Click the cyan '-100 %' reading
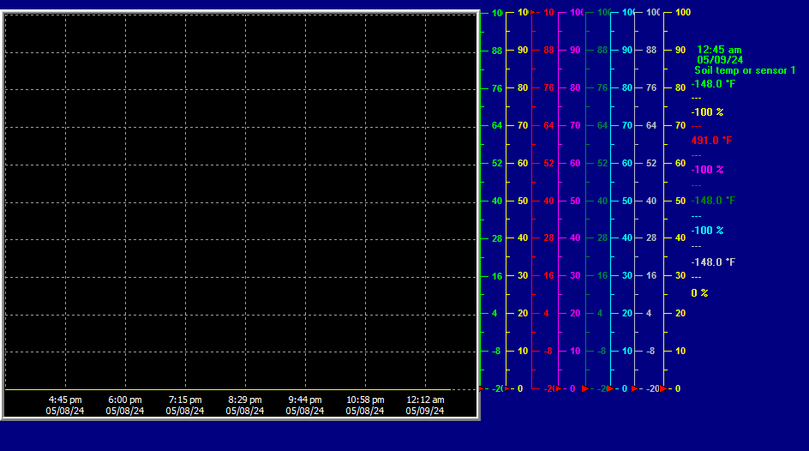Viewport: 809px width, 451px height. [x=707, y=231]
